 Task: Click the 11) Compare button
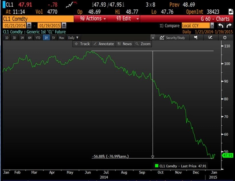coord(169,26)
